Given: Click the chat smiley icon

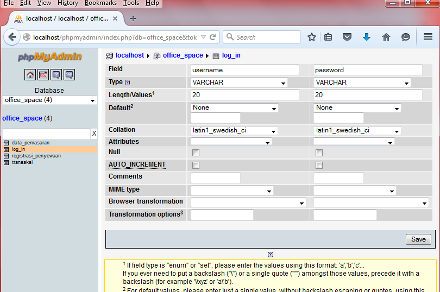Looking at the screenshot, I should click(x=405, y=37).
